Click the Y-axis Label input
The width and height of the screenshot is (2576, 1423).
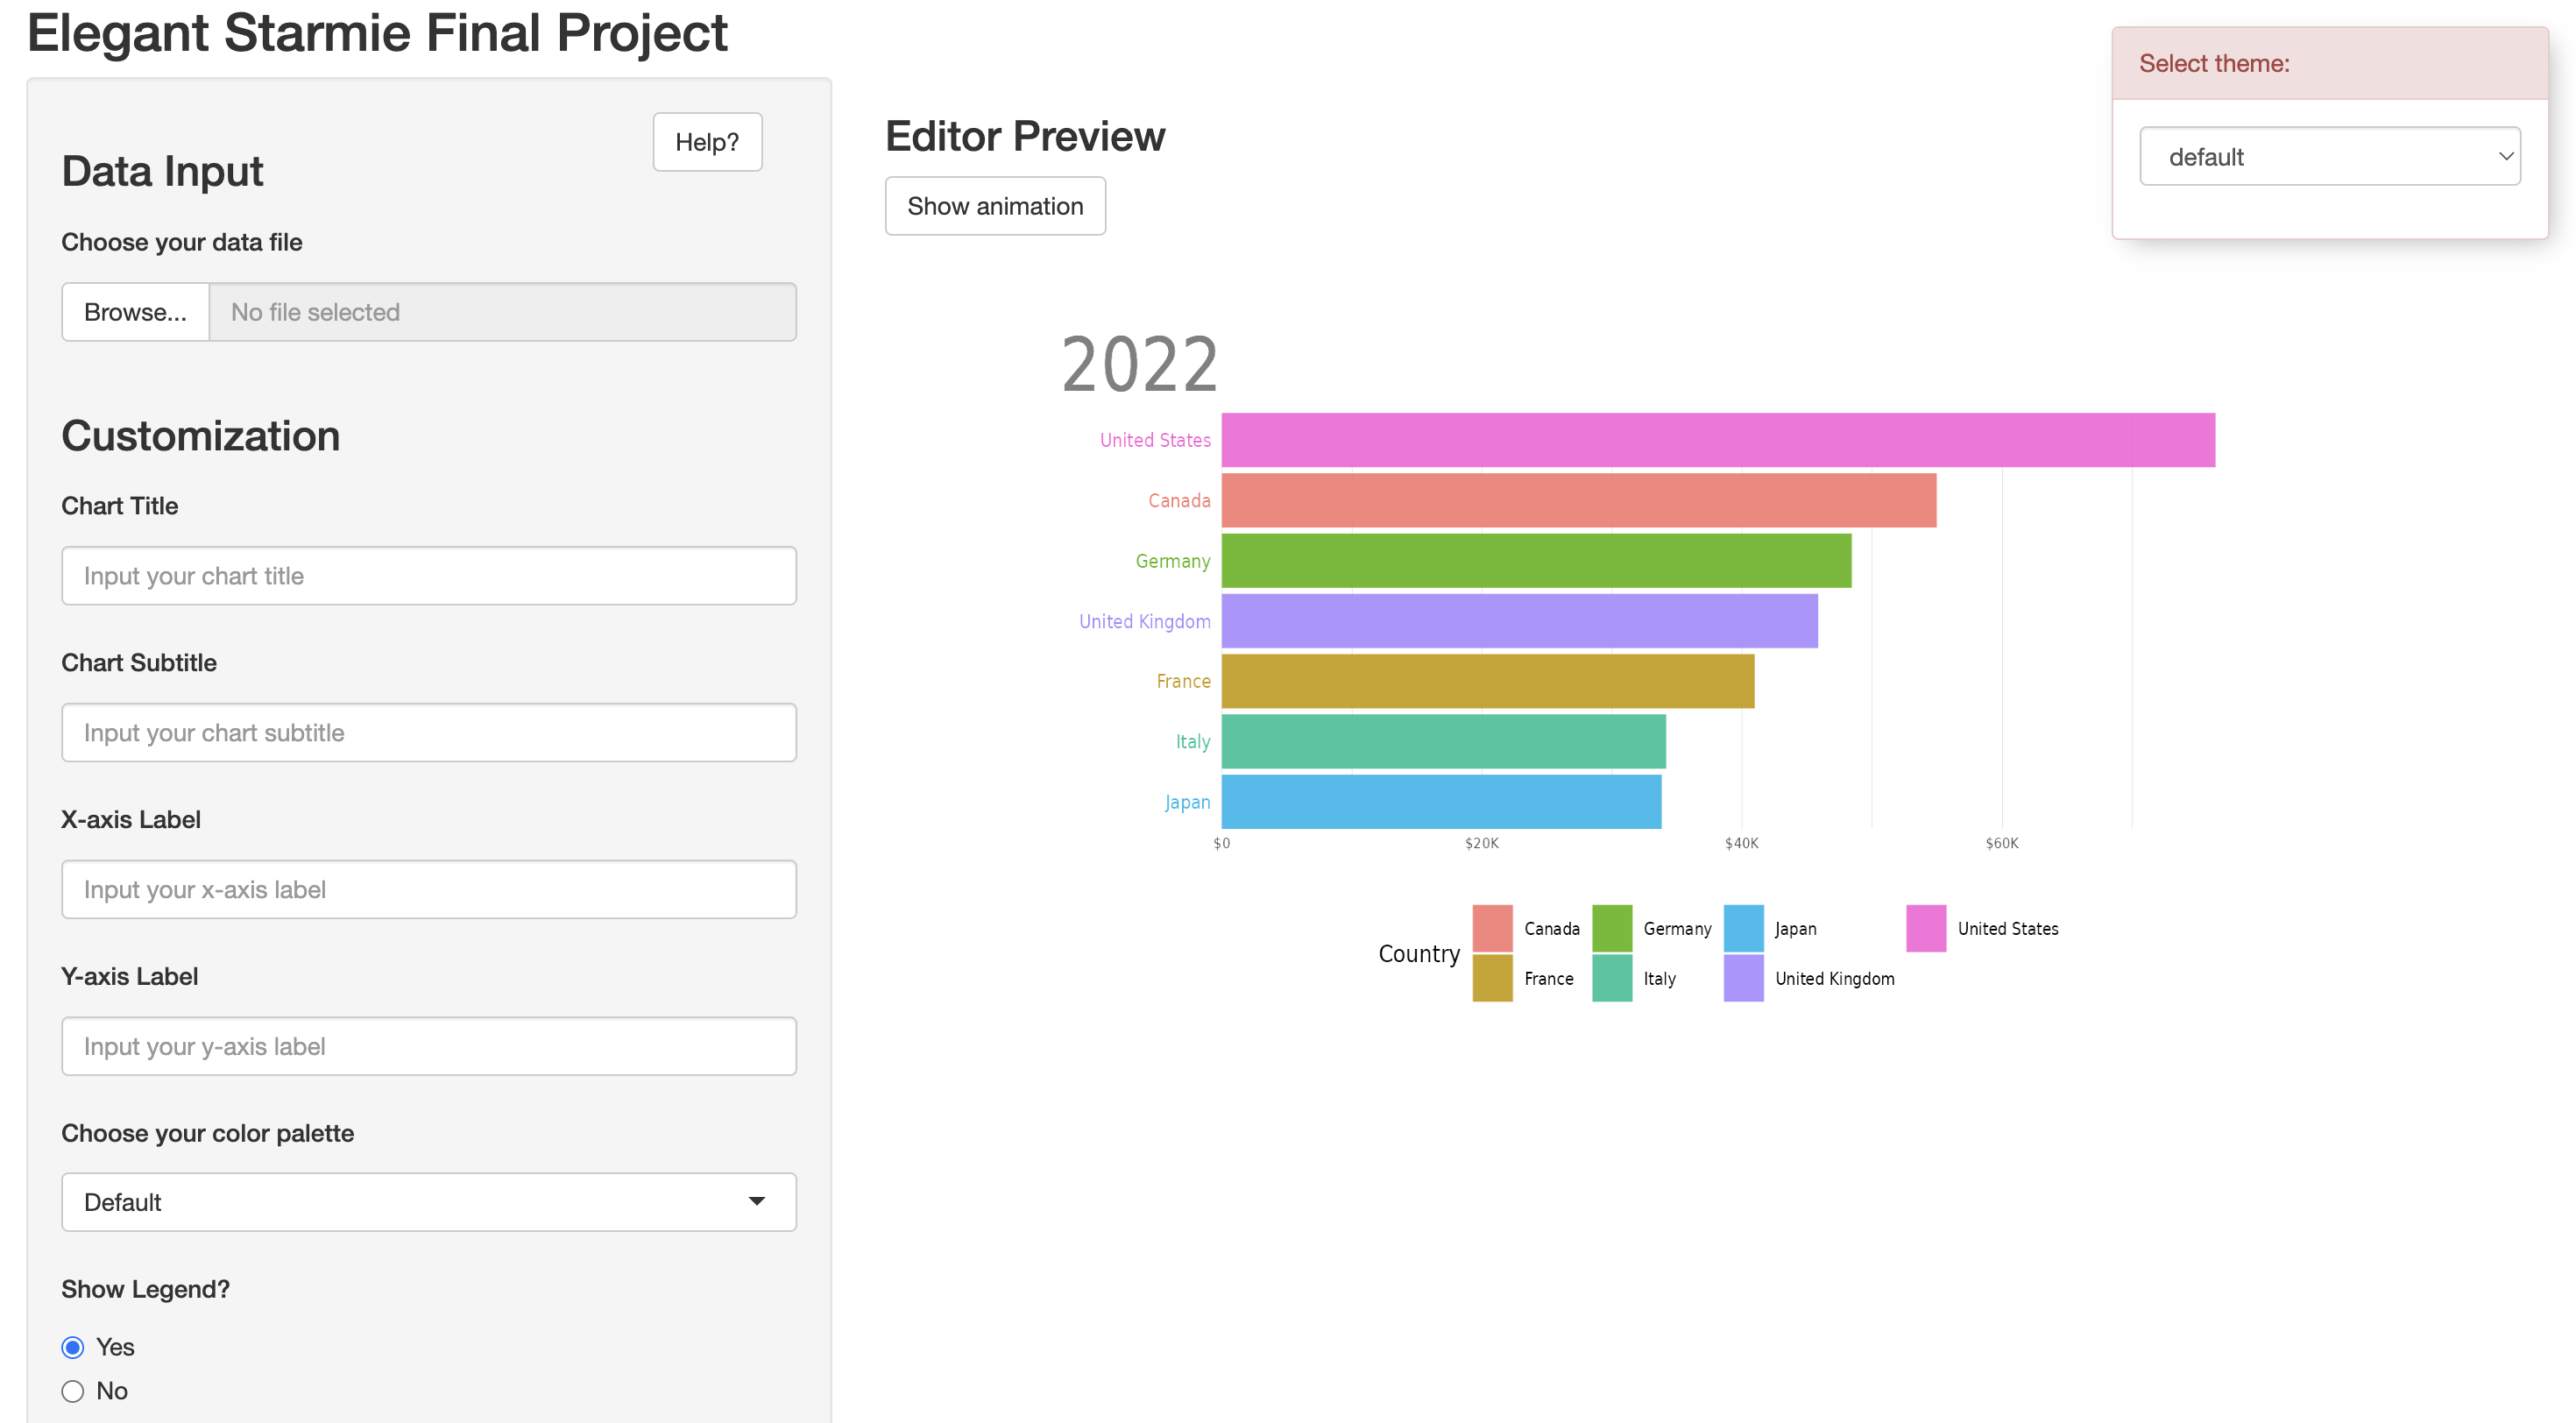(x=428, y=1046)
